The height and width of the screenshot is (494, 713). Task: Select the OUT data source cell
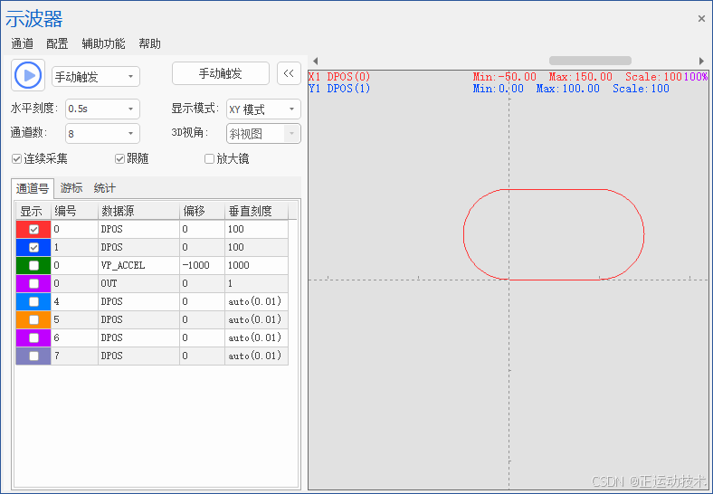click(138, 284)
